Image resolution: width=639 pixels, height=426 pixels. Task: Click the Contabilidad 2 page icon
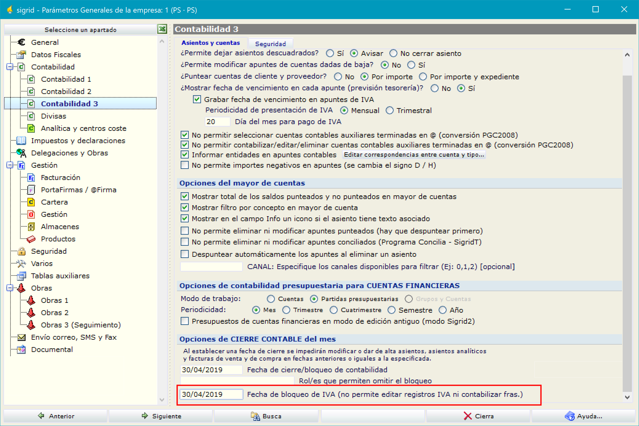pos(31,91)
